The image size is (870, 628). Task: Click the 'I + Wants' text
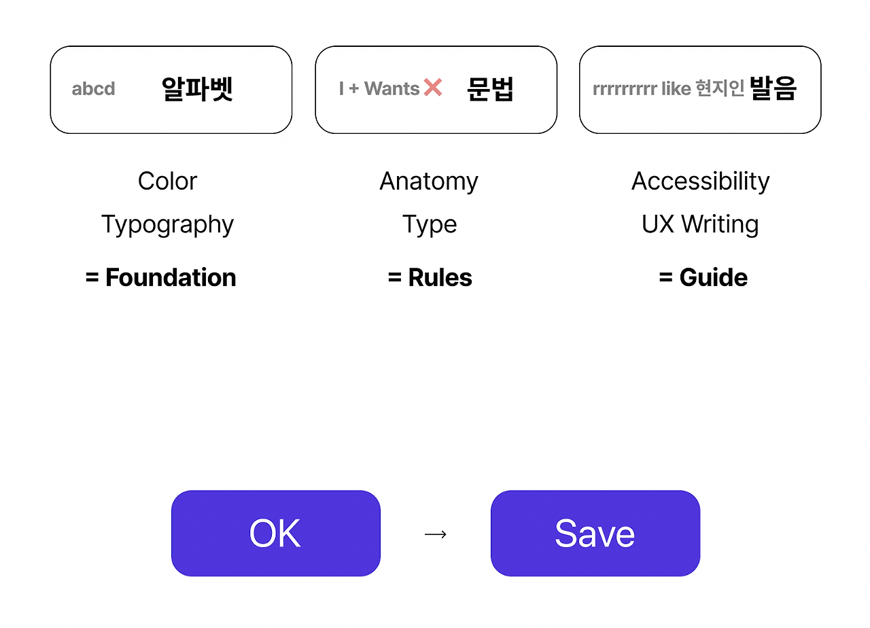[x=379, y=88]
